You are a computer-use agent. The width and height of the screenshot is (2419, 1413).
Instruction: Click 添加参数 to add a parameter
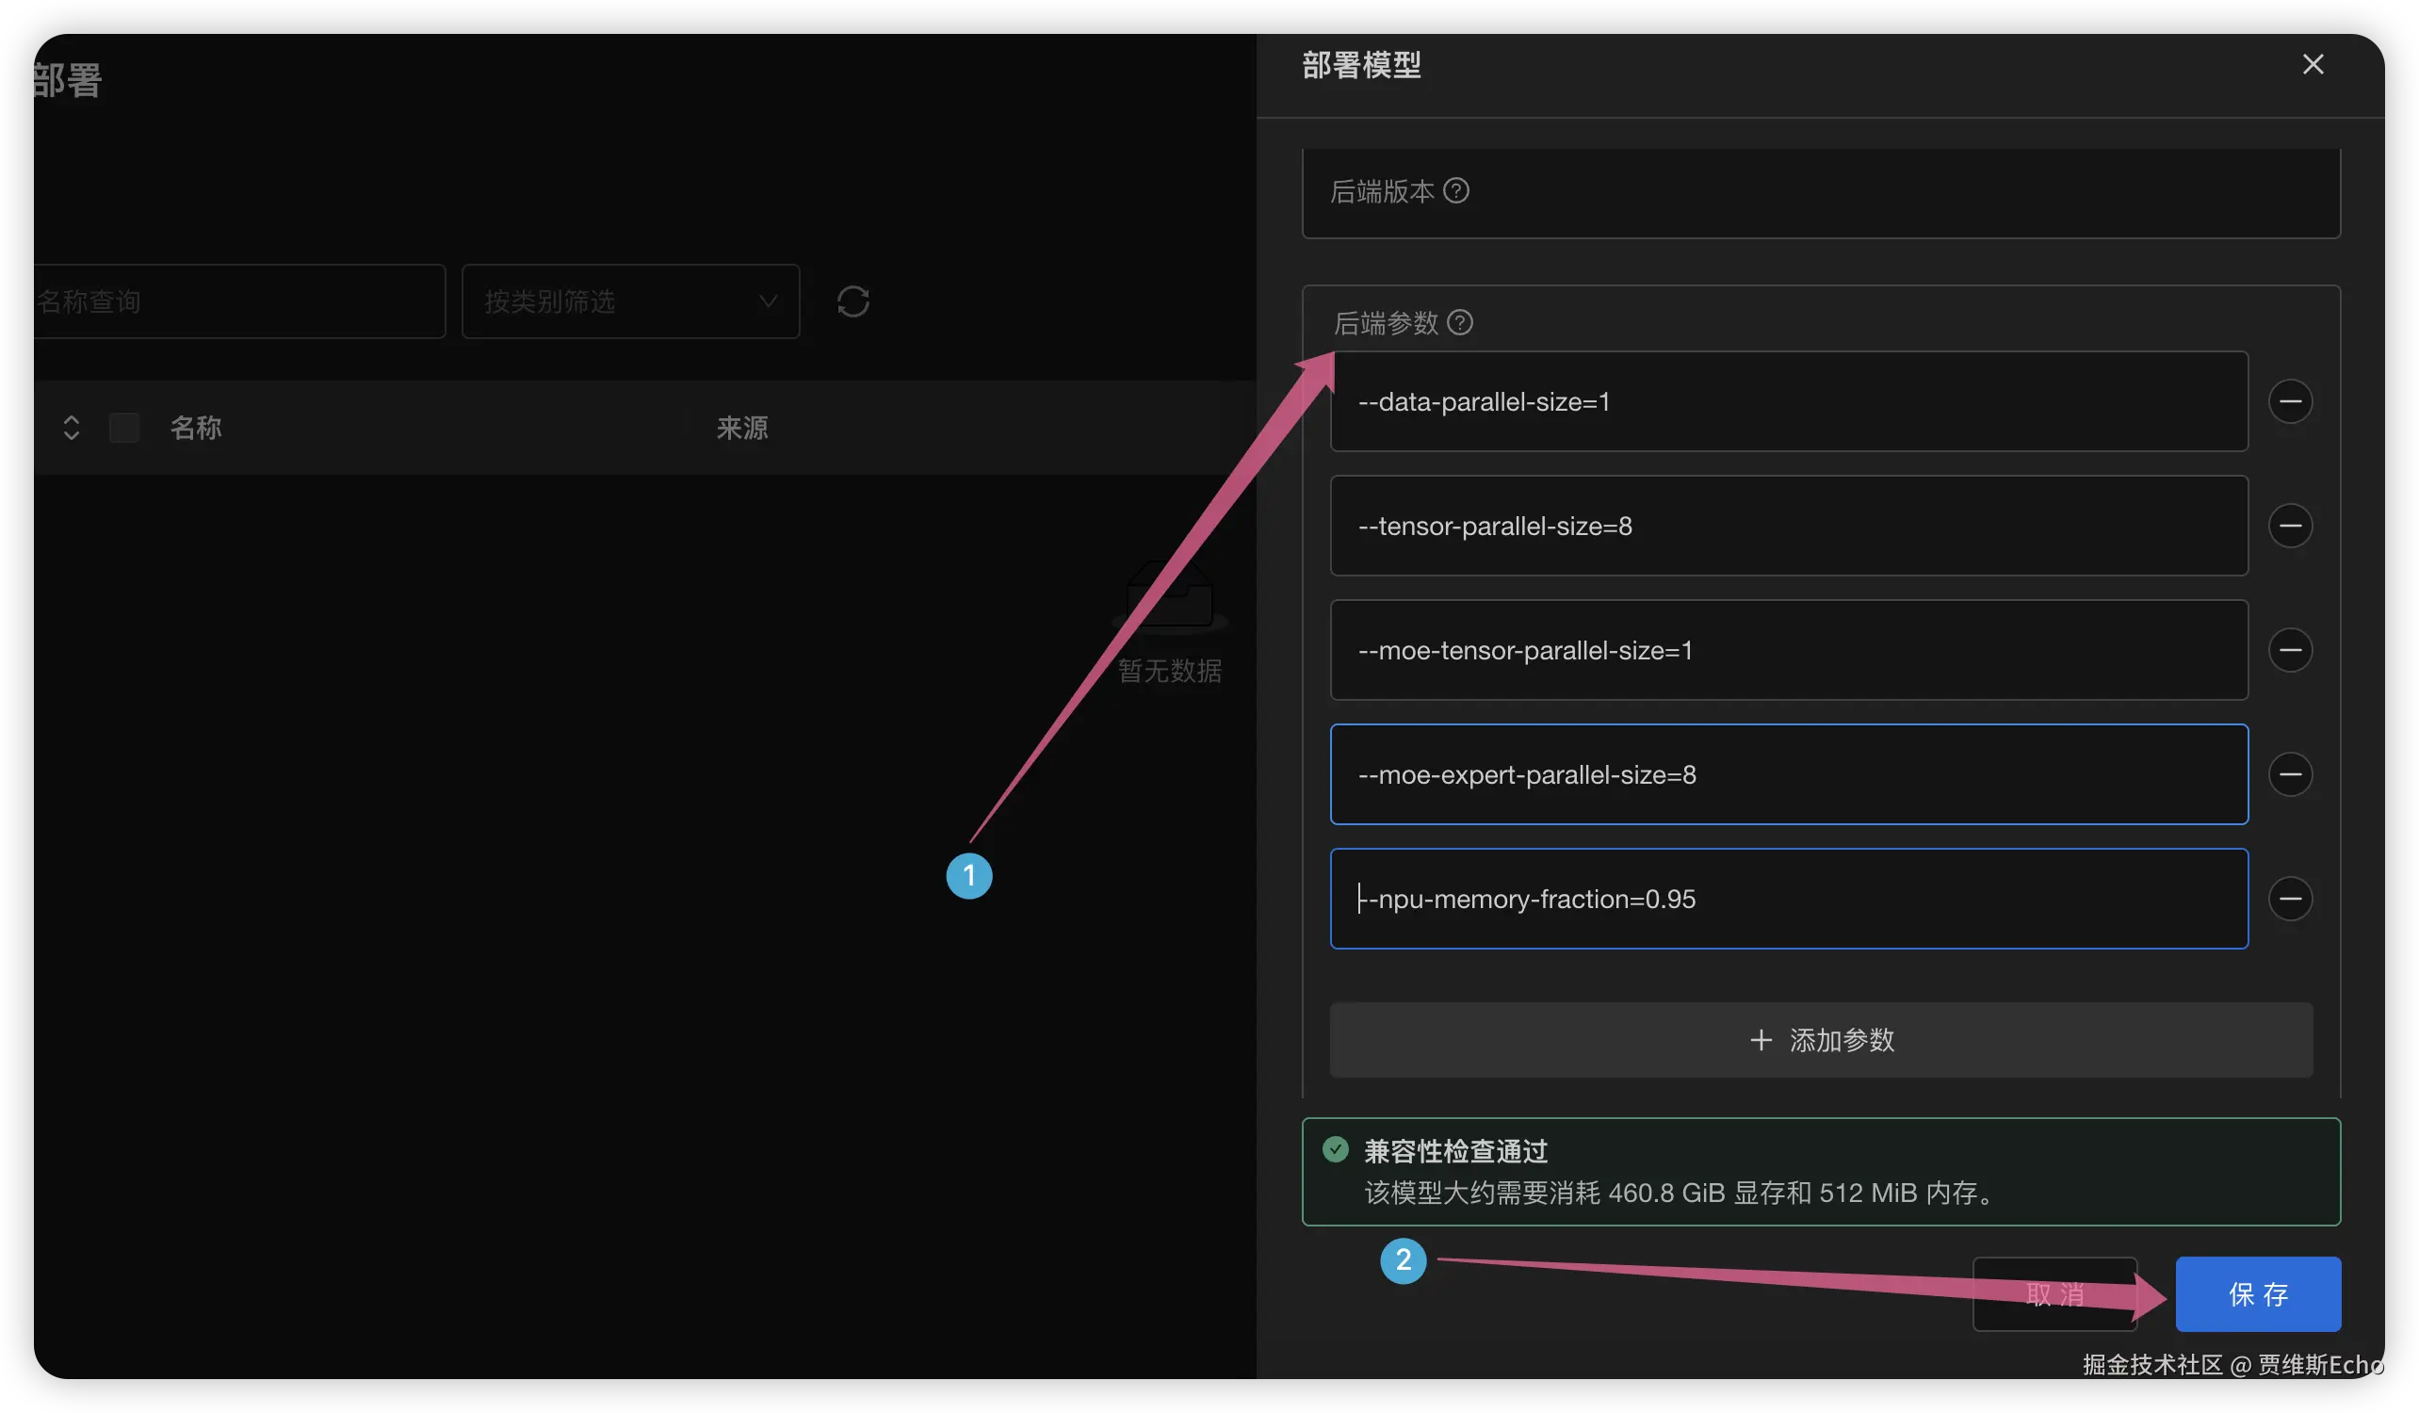click(x=1820, y=1040)
